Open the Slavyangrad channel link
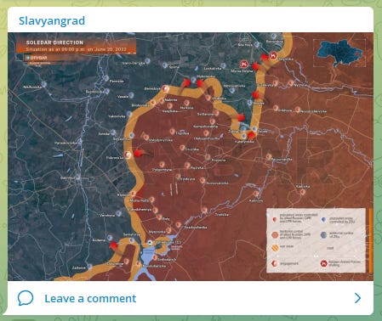 pos(52,21)
